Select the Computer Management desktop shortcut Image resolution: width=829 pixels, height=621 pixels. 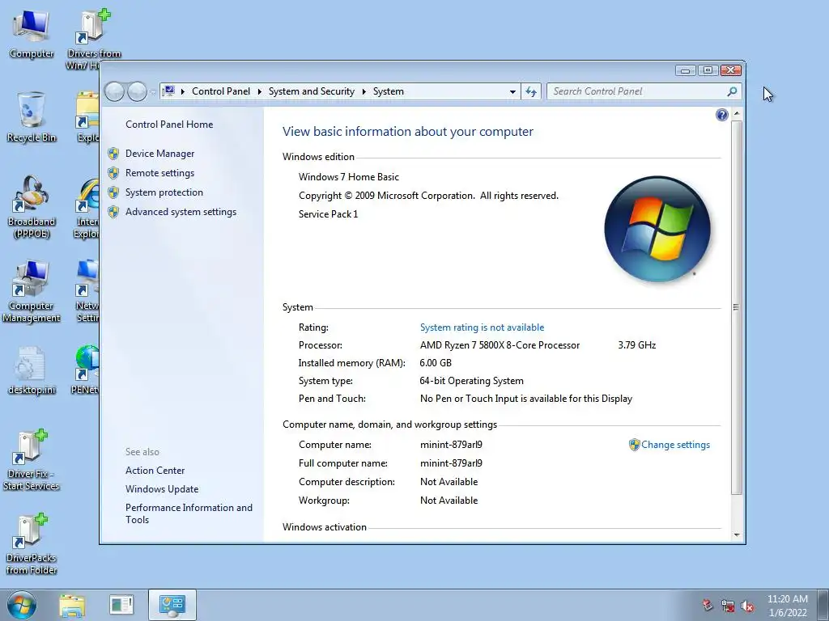pos(32,291)
